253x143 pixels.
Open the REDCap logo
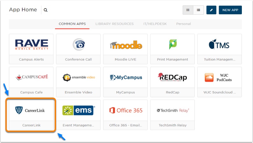point(172,77)
